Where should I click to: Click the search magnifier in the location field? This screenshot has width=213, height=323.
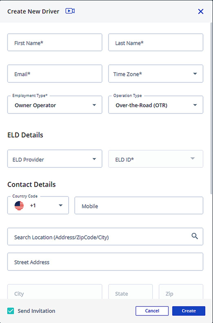coord(195,236)
